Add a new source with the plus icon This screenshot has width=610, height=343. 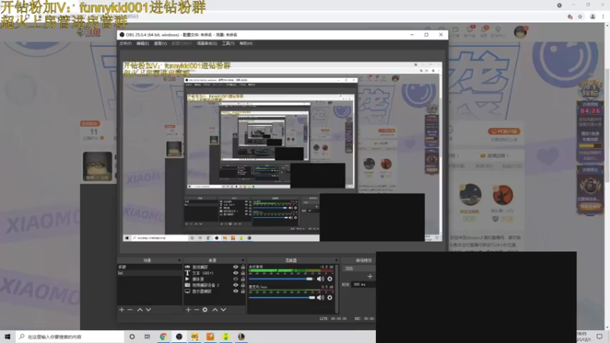[x=188, y=309]
